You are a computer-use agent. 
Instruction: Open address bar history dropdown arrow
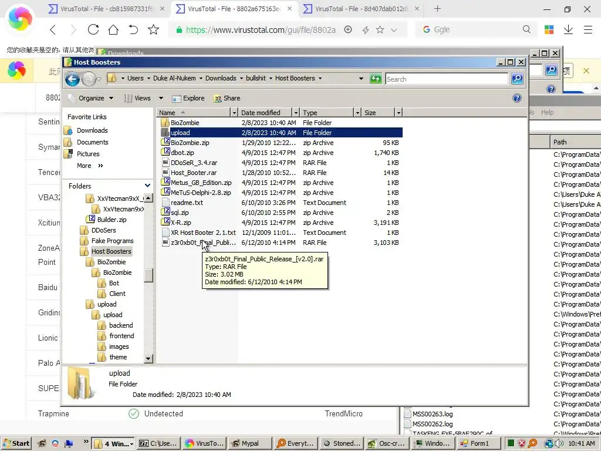click(361, 79)
